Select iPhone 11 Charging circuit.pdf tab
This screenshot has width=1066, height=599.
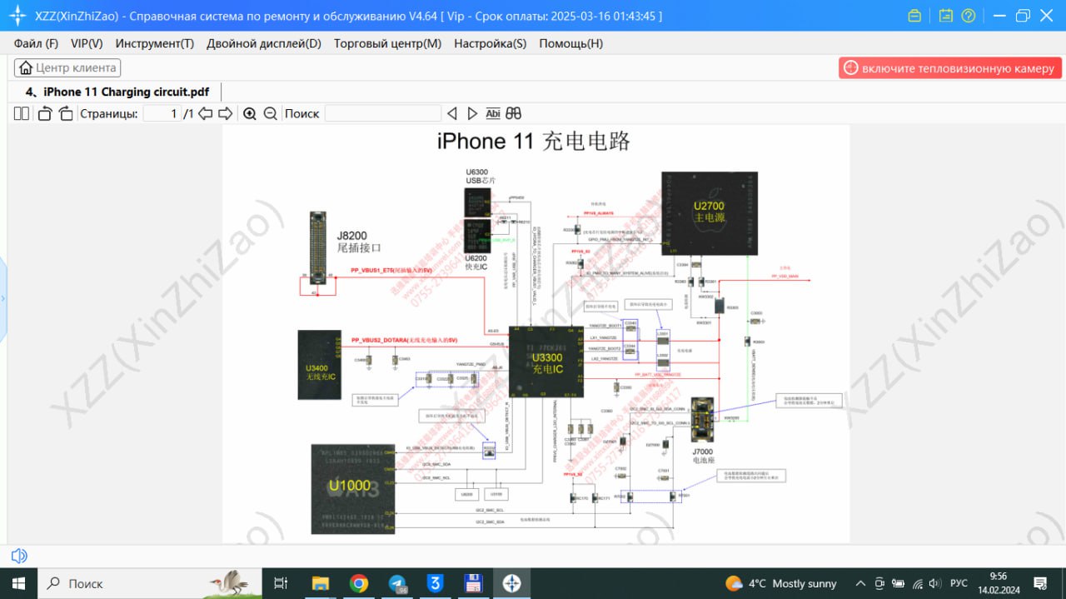point(117,92)
